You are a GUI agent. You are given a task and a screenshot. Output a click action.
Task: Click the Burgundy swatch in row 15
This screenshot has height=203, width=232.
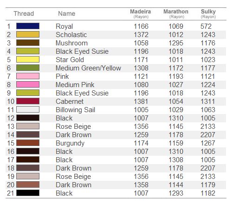click(x=28, y=143)
